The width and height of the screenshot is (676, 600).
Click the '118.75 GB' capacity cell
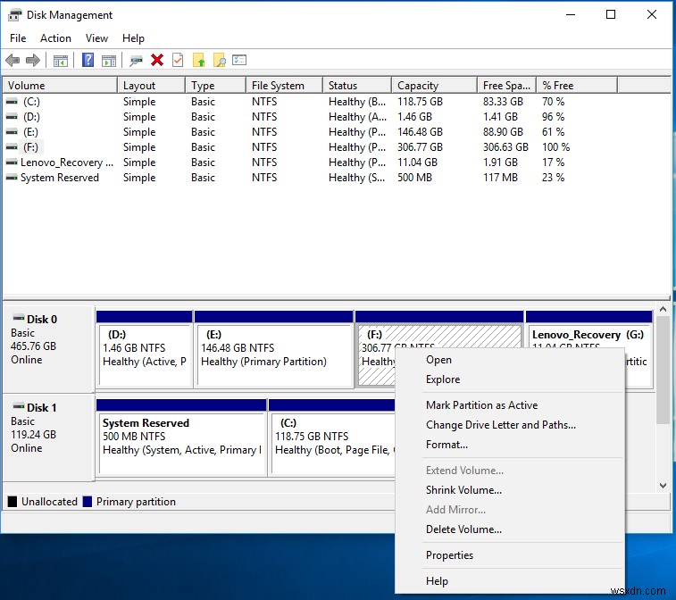tap(420, 102)
